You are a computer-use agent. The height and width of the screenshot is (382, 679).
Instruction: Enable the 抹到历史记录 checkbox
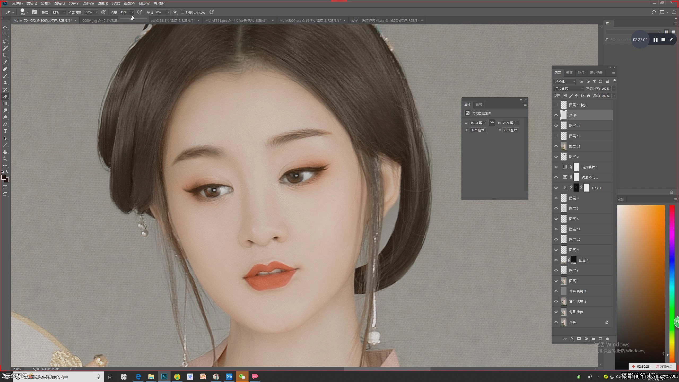pos(182,12)
